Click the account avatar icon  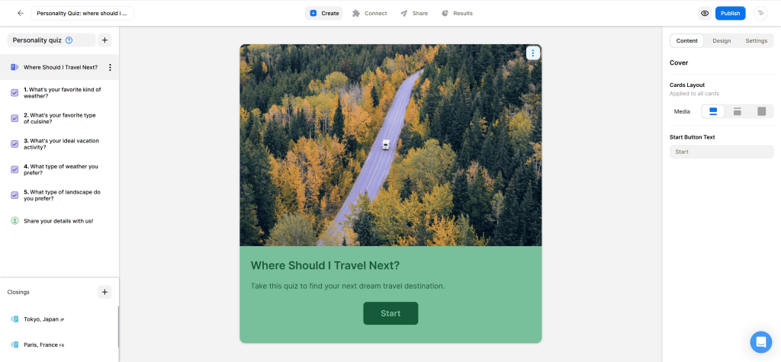pyautogui.click(x=760, y=14)
